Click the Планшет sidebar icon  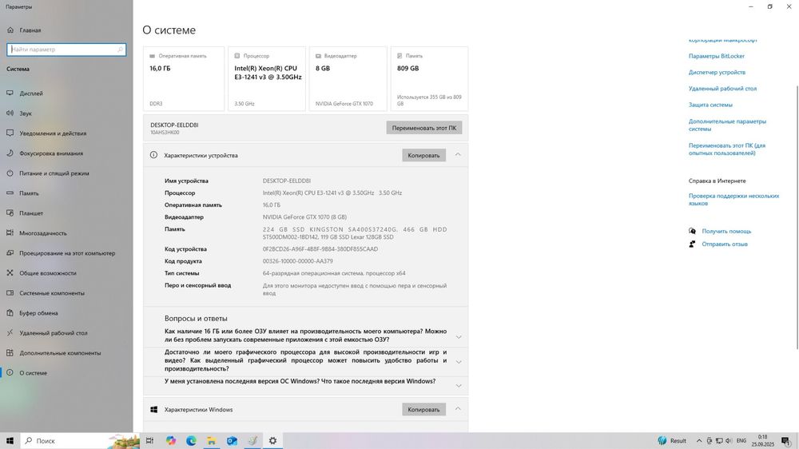(x=10, y=213)
